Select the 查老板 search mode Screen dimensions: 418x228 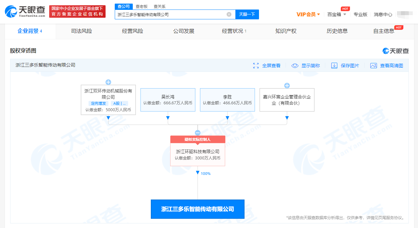point(142,7)
